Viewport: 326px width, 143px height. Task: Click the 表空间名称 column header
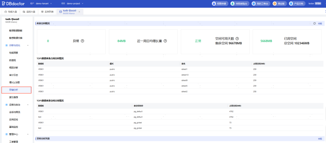pos(139,106)
